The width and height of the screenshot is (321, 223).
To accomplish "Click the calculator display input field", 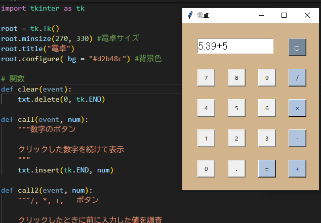I will click(x=235, y=47).
